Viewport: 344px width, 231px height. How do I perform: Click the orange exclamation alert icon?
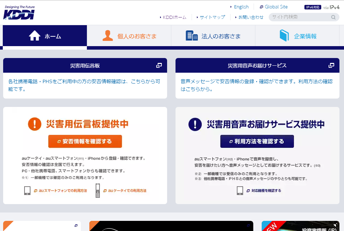click(35, 124)
